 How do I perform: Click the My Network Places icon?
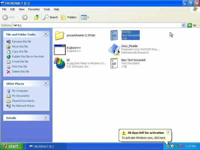pos(8,106)
